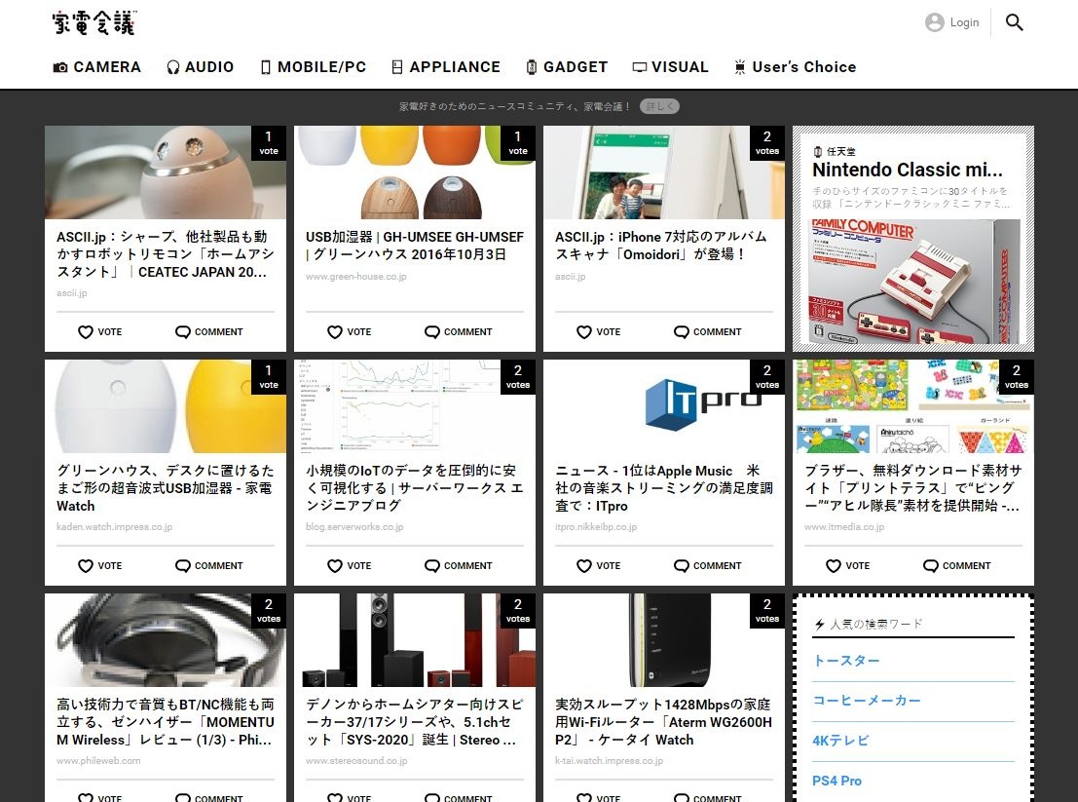Open Sharp ホームアシスタント article title
Viewport: 1078px width, 802px height.
click(x=165, y=254)
